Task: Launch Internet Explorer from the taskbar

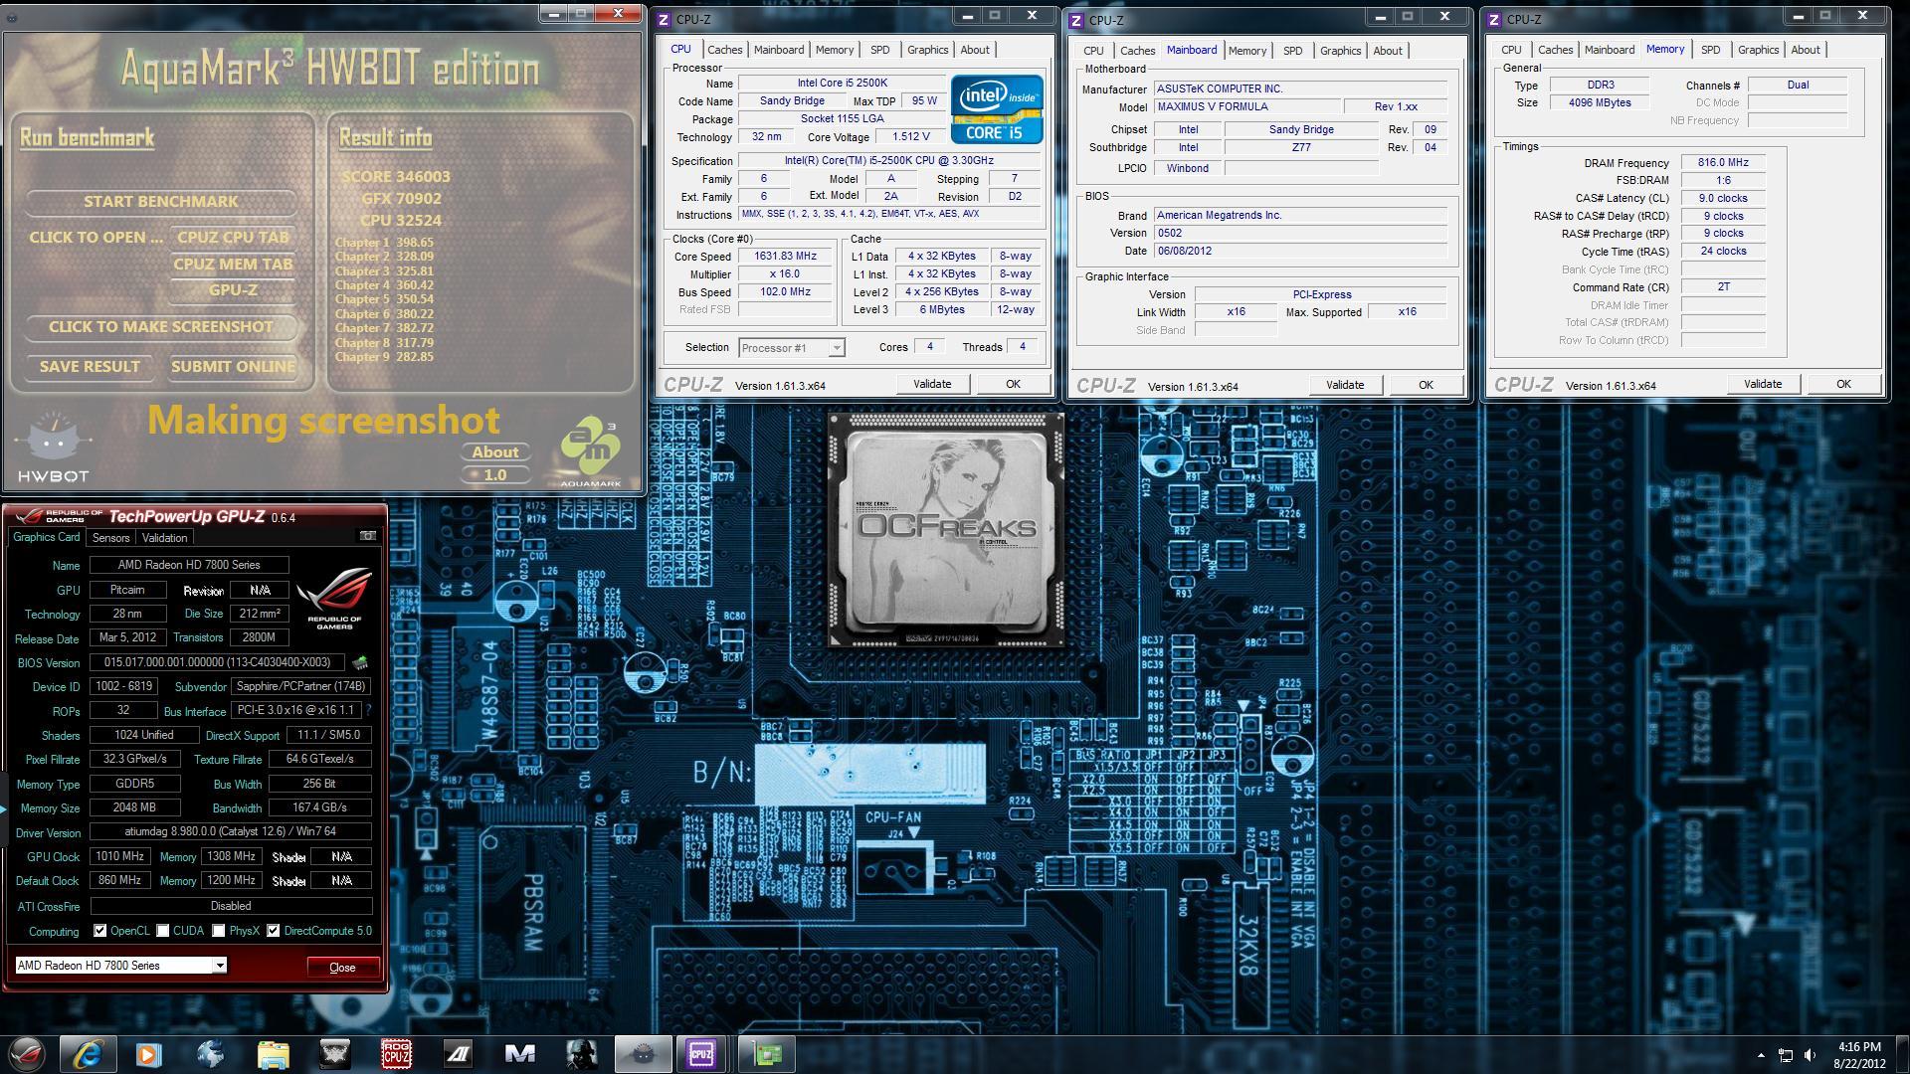Action: pos(89,1053)
